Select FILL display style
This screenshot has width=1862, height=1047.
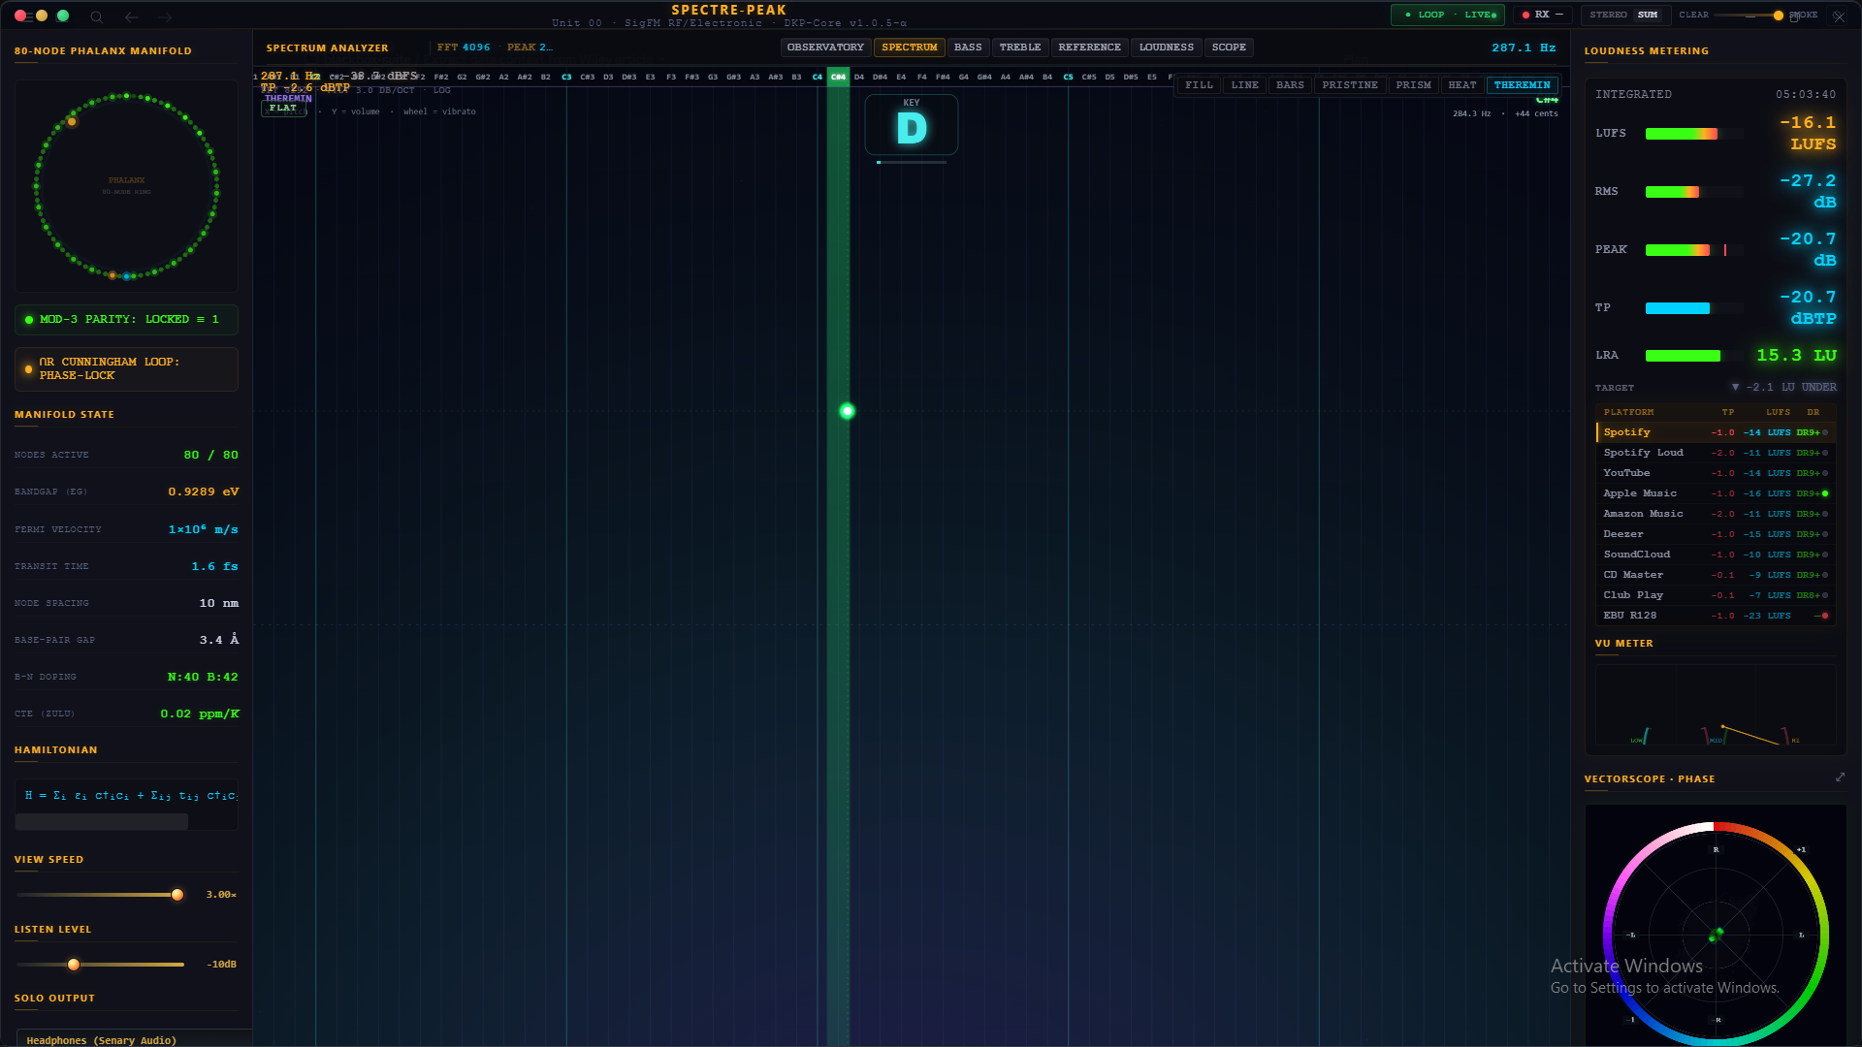1199,85
